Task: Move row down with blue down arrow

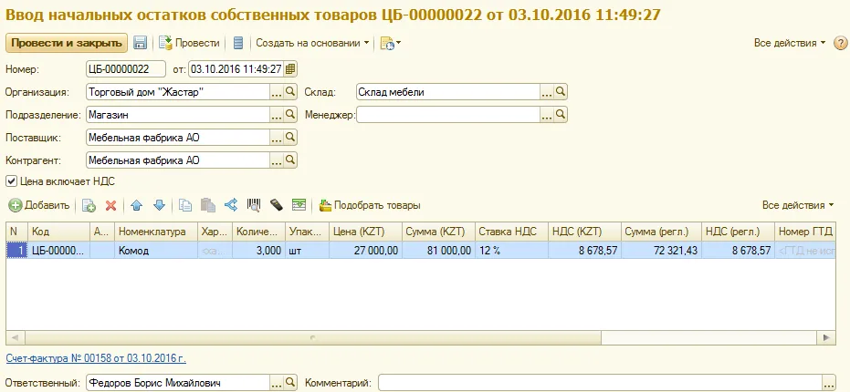Action: coord(159,205)
